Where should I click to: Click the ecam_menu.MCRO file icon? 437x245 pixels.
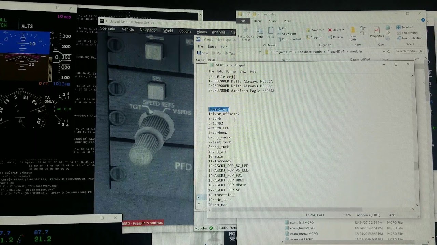[287, 234]
